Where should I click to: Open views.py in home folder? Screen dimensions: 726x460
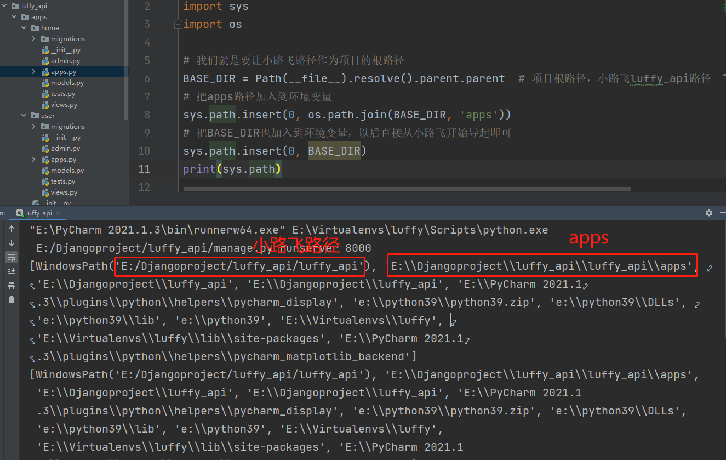60,105
